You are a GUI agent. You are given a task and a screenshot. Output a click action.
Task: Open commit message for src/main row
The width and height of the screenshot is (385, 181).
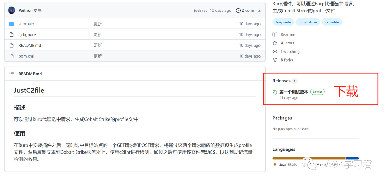click(x=97, y=24)
